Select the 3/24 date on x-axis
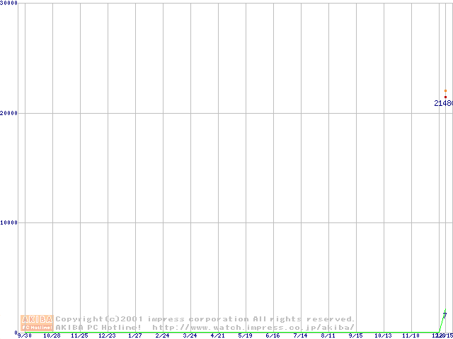453x339 pixels. pyautogui.click(x=190, y=335)
